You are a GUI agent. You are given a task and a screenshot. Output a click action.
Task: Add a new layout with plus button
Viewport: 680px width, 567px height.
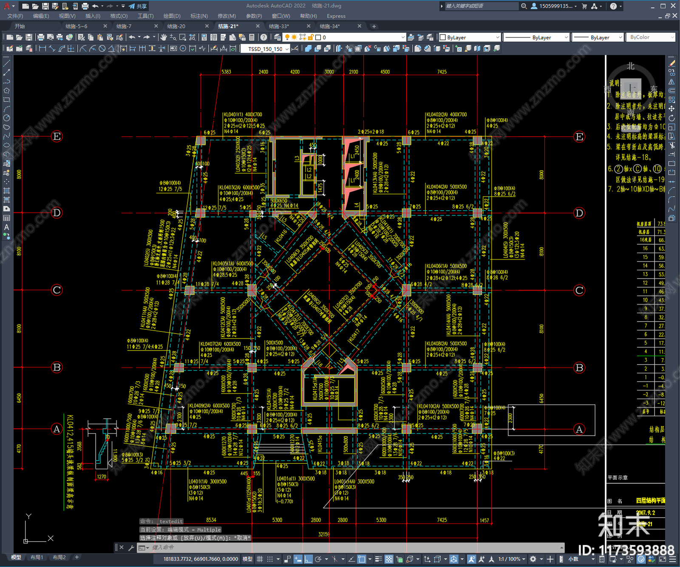point(77,557)
